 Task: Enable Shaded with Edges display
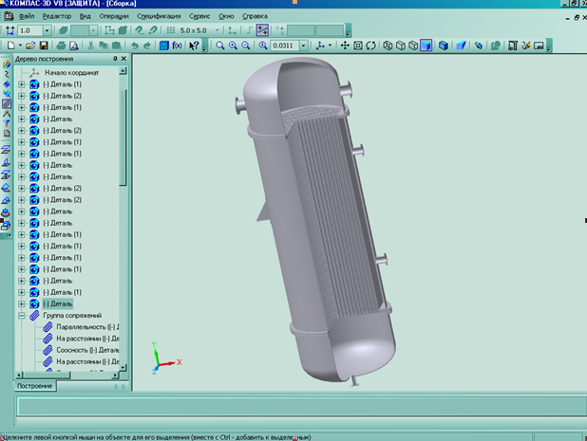(444, 46)
